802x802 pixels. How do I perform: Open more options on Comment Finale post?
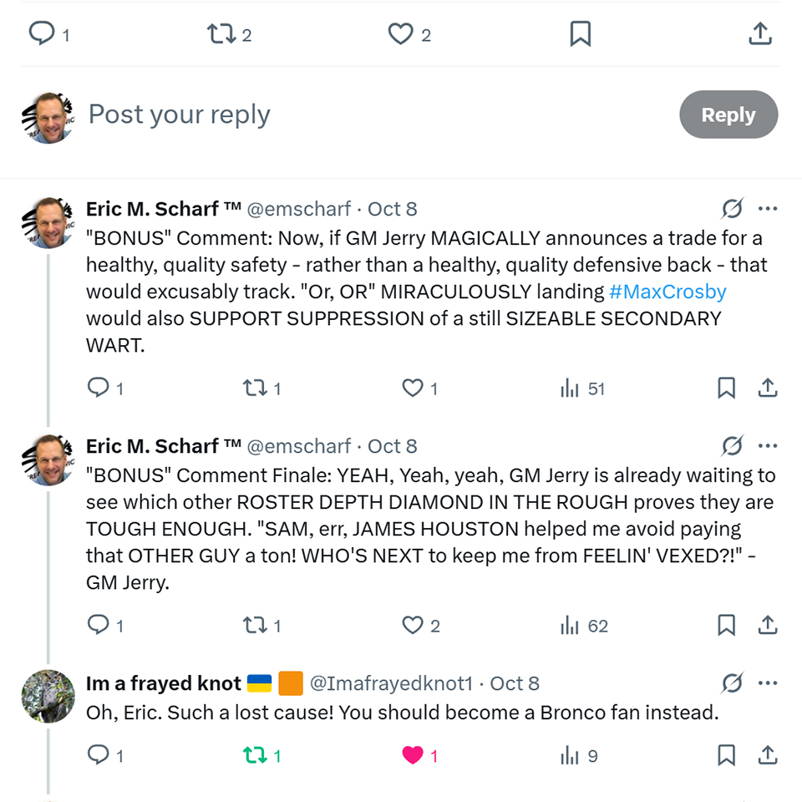tap(767, 445)
